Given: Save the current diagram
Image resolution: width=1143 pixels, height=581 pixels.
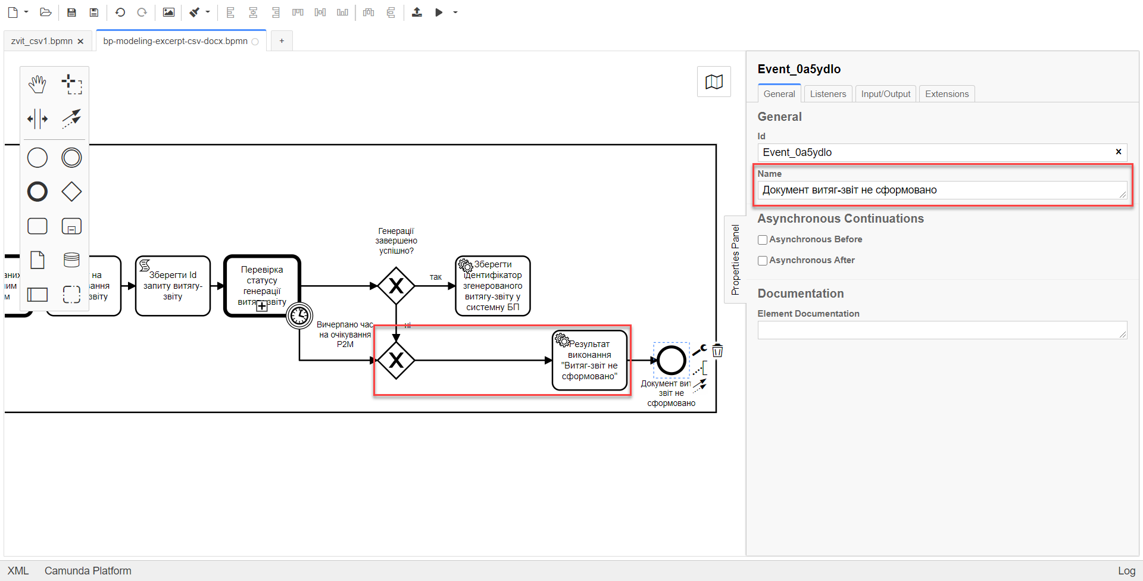Looking at the screenshot, I should 71,12.
